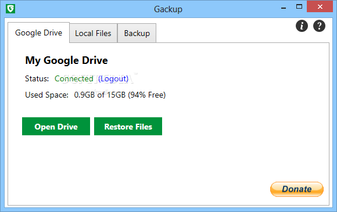Click the green Connected status text

click(74, 78)
